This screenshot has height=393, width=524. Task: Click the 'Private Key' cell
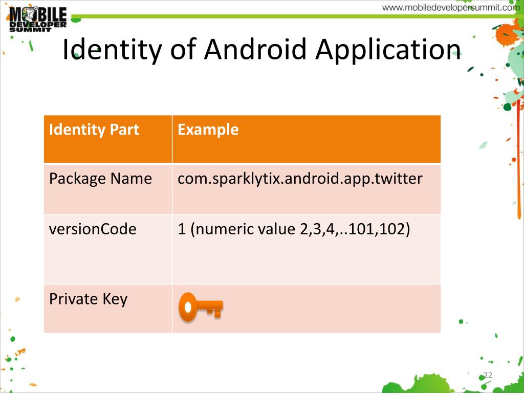[x=108, y=309]
